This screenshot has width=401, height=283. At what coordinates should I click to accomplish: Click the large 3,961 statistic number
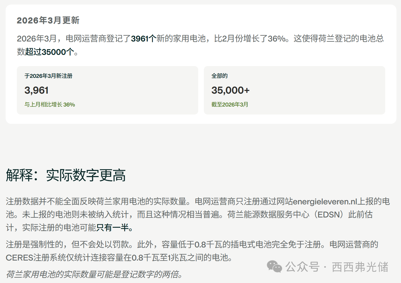click(x=36, y=90)
